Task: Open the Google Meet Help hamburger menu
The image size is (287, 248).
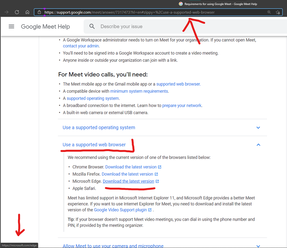Action: click(x=11, y=26)
